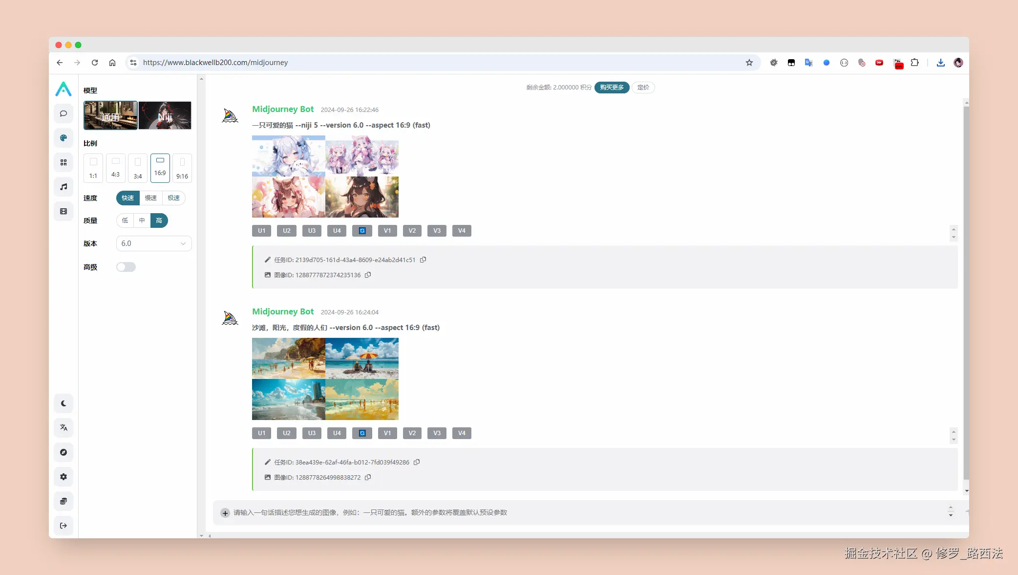Open the music note icon in sidebar

64,187
